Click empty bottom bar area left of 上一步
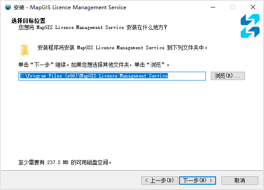 [x=70, y=180]
